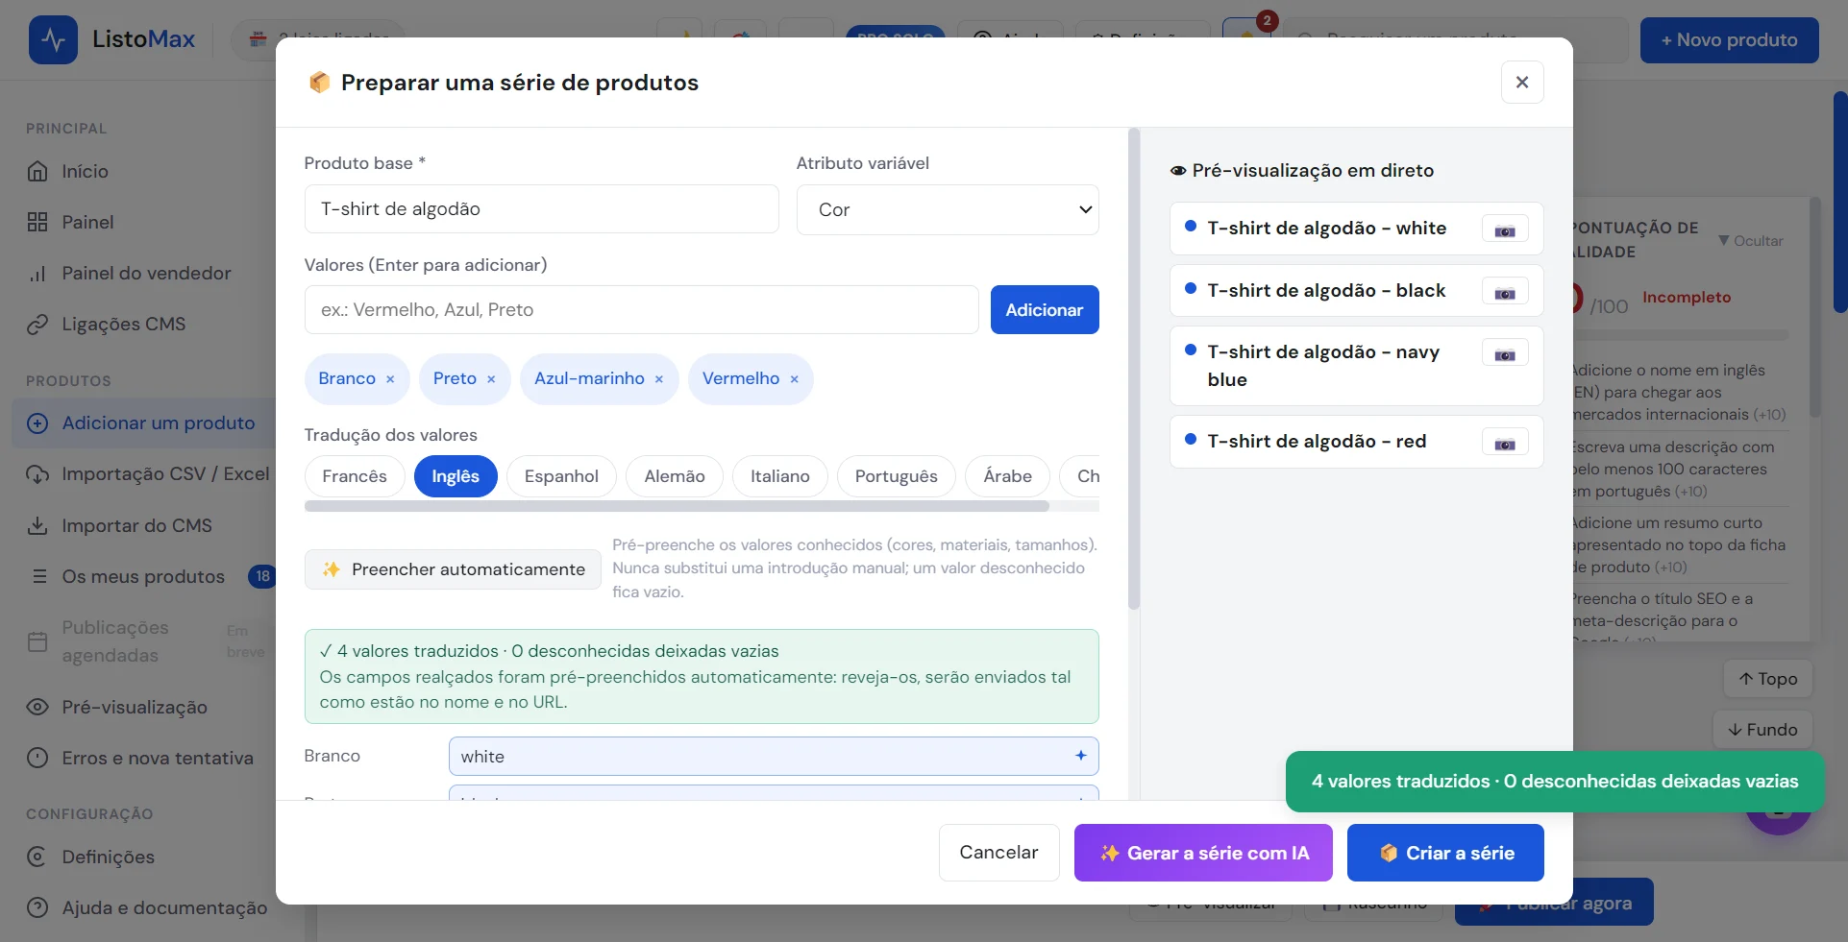Click the camera icon for red variant
Viewport: 1848px width, 942px height.
[x=1505, y=444]
